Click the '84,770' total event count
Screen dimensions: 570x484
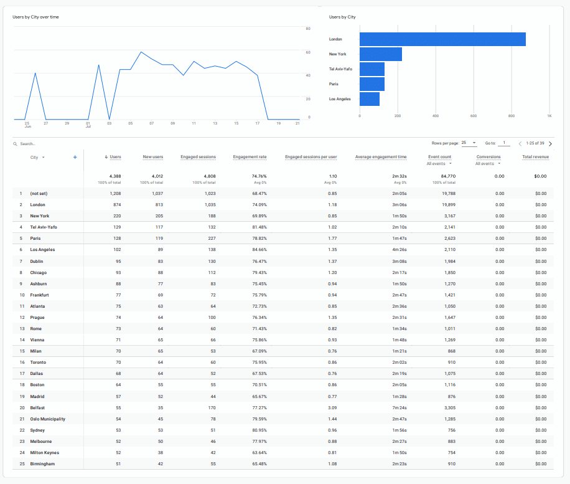click(448, 176)
